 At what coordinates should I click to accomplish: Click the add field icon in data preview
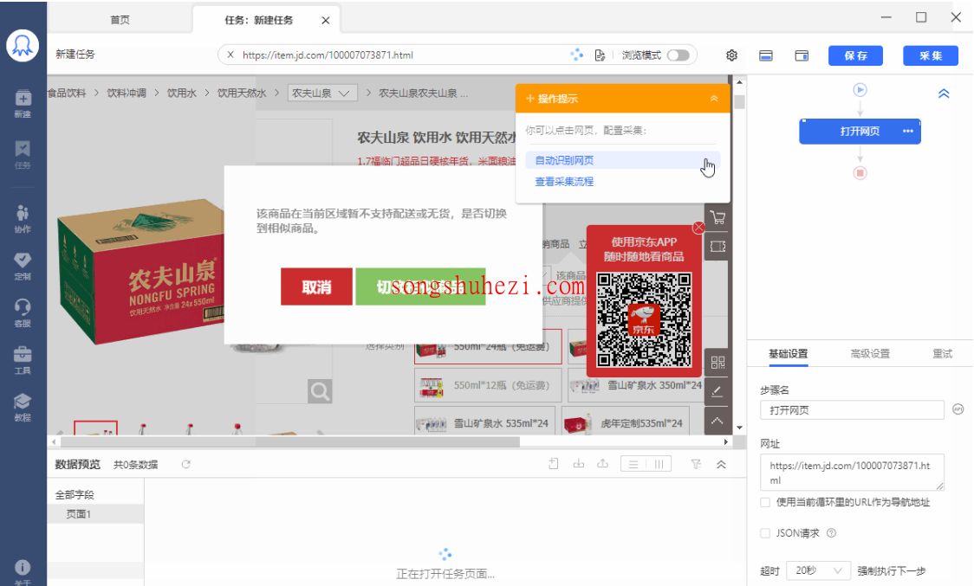[x=554, y=464]
